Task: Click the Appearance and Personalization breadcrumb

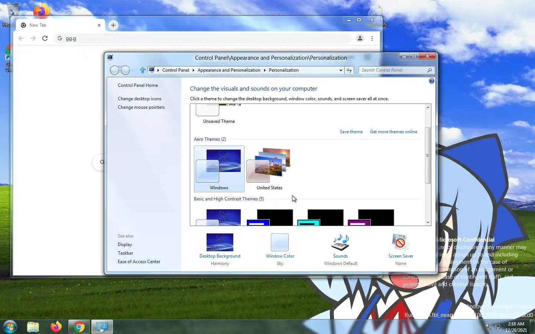Action: click(x=229, y=70)
